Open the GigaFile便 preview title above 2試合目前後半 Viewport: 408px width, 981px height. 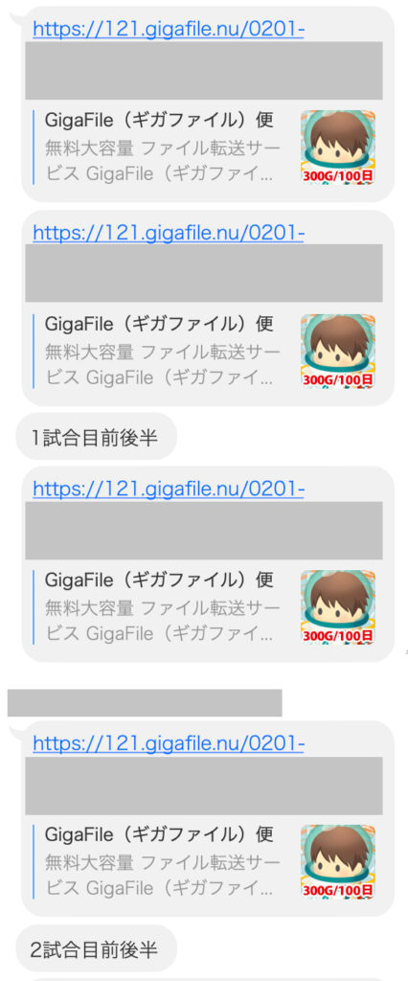tap(160, 834)
